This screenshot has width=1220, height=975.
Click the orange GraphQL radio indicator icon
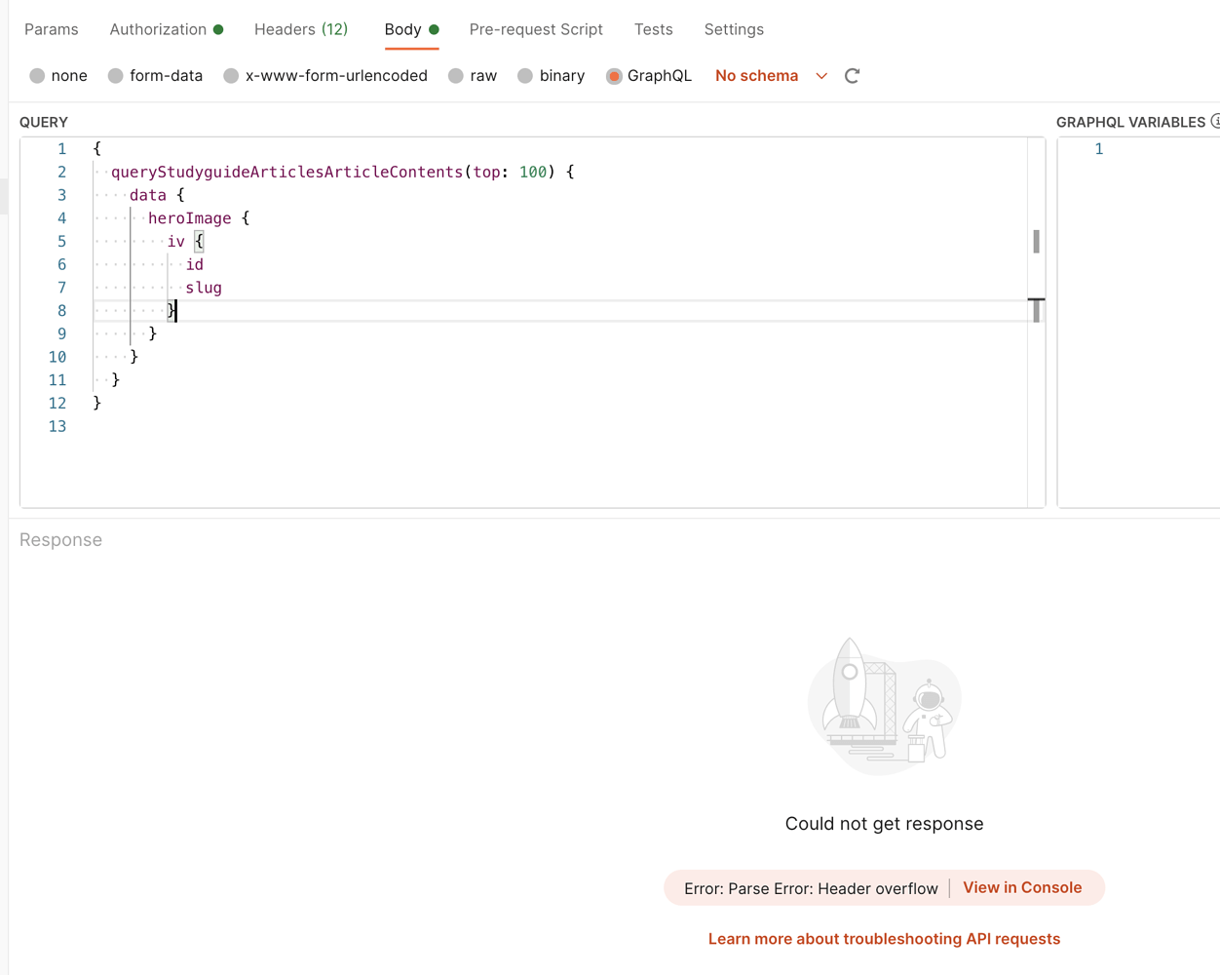coord(614,75)
